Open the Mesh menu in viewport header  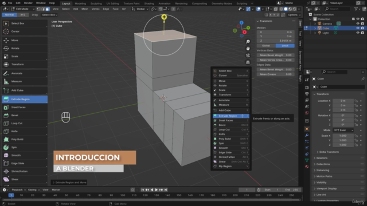(85, 9)
